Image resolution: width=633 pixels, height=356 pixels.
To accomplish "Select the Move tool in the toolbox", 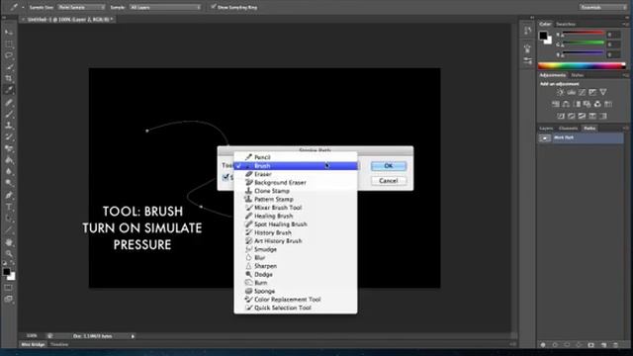I will (9, 33).
